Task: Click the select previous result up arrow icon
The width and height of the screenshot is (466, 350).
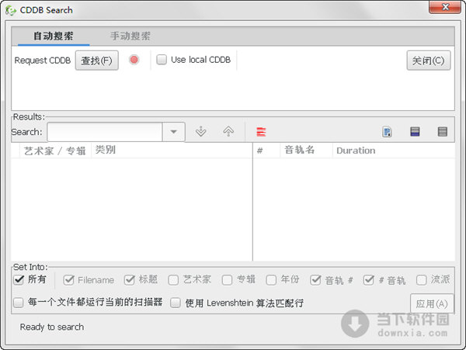Action: coord(228,131)
